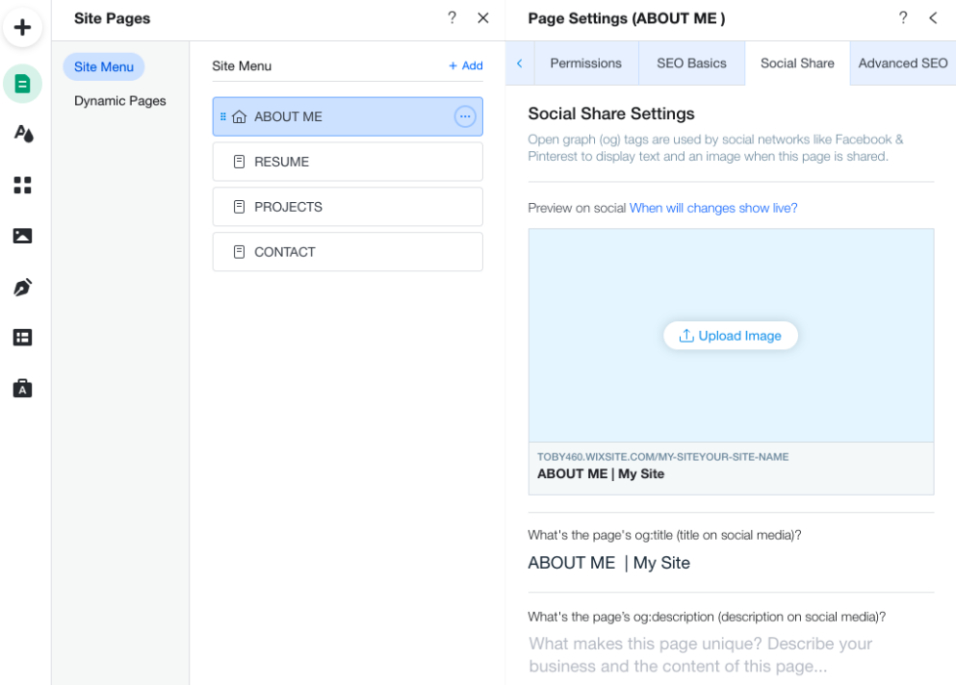Open the Advanced SEO tab
The image size is (956, 685).
tap(902, 62)
